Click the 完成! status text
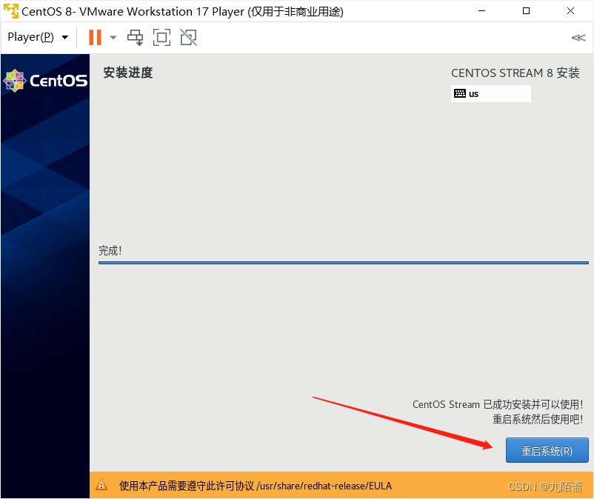 [110, 250]
